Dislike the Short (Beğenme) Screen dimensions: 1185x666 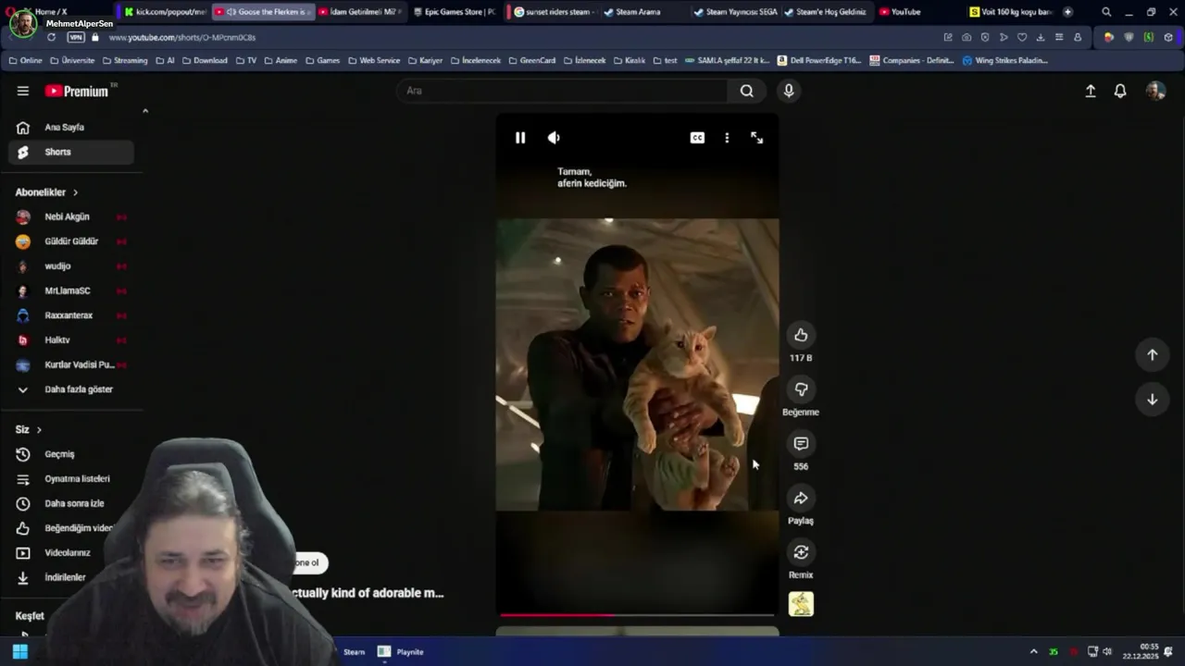[801, 389]
